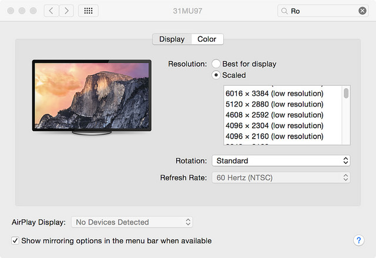The height and width of the screenshot is (258, 376).
Task: Open the Rotation dropdown
Action: (281, 160)
